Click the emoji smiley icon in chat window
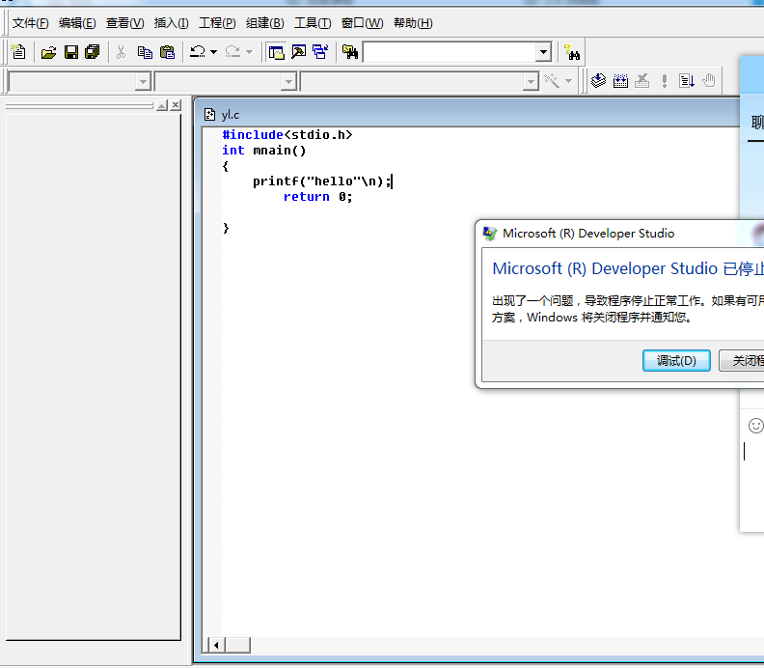Screen dimensions: 764x668 [x=755, y=426]
